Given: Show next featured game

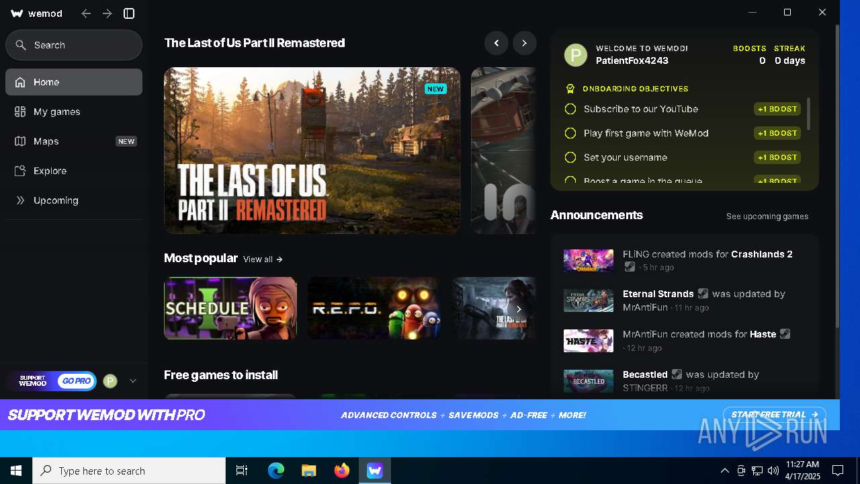Looking at the screenshot, I should [525, 43].
